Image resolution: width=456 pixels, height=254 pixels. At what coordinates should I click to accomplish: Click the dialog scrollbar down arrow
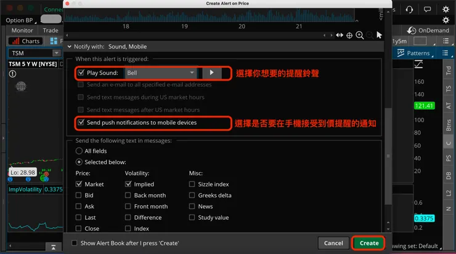(x=388, y=229)
